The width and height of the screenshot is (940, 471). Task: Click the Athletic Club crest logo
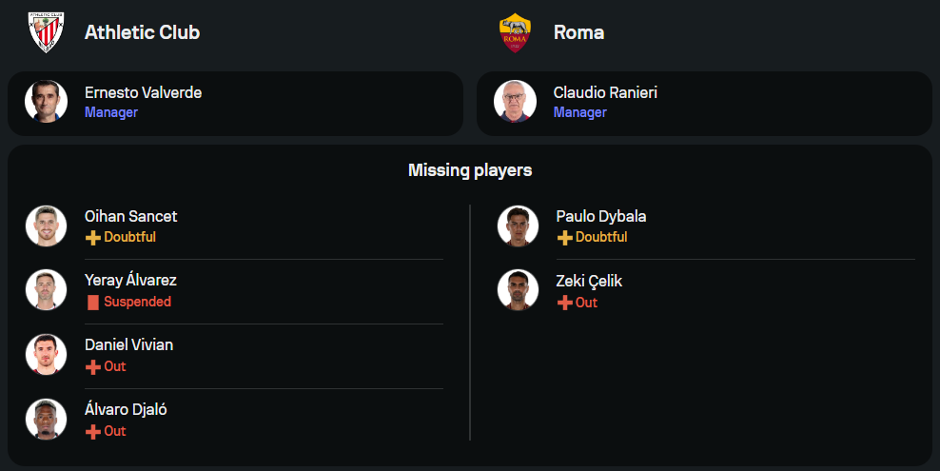pyautogui.click(x=44, y=32)
